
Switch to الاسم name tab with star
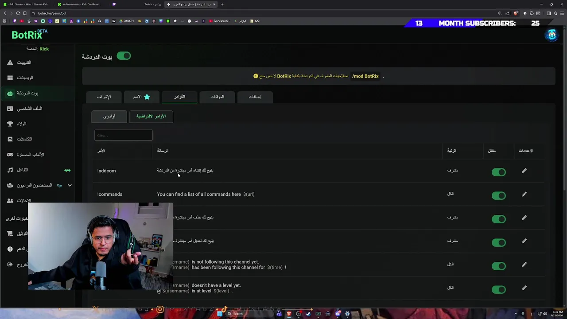pyautogui.click(x=142, y=97)
